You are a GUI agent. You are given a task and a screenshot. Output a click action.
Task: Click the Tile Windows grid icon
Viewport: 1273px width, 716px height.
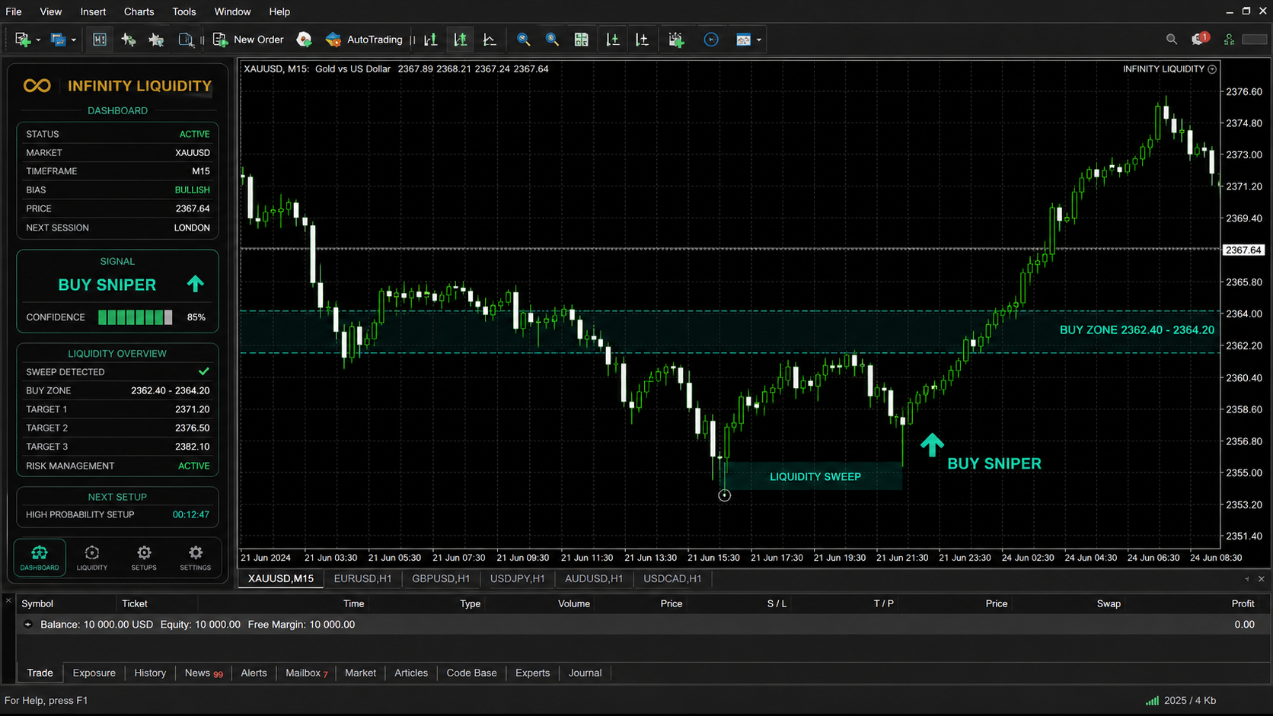[582, 40]
